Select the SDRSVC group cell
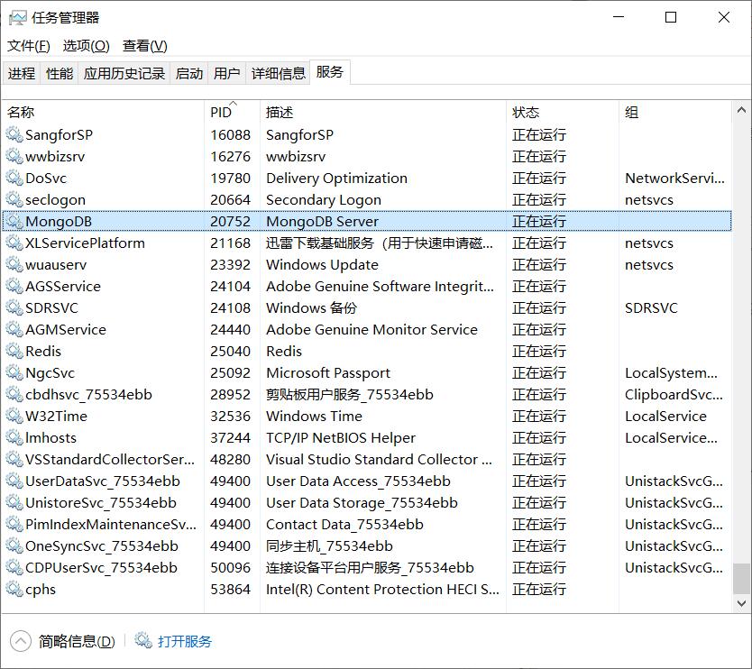This screenshot has height=669, width=752. [x=651, y=307]
